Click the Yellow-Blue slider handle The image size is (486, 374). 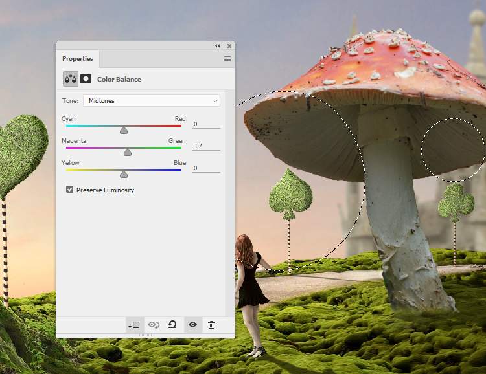tap(124, 174)
